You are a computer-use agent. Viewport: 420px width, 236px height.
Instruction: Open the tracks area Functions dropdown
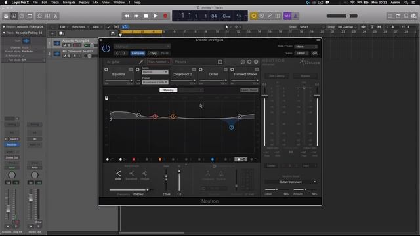[80, 27]
